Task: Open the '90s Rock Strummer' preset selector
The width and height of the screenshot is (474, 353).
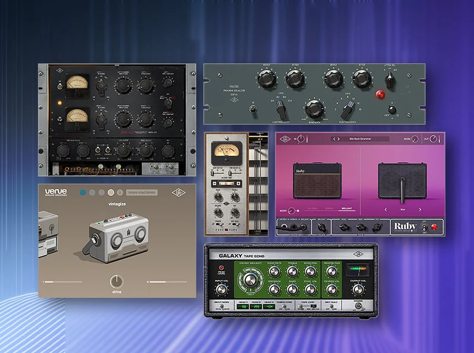Action: pyautogui.click(x=360, y=139)
